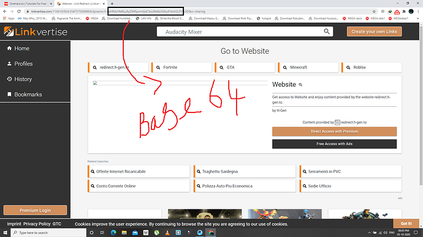Open Bookmarks in the sidebar
The image size is (423, 237).
point(25,95)
